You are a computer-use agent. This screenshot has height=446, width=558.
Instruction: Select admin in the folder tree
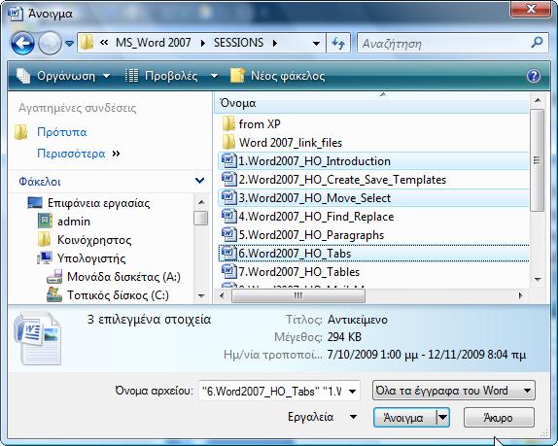(74, 222)
